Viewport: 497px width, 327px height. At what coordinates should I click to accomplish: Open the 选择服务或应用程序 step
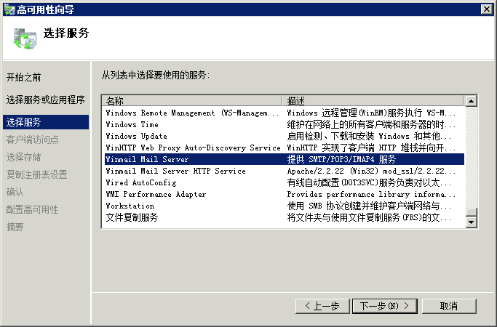[46, 100]
